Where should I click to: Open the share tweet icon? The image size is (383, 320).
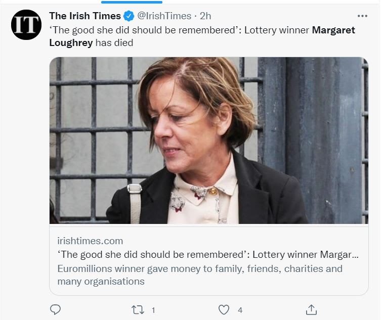click(312, 309)
